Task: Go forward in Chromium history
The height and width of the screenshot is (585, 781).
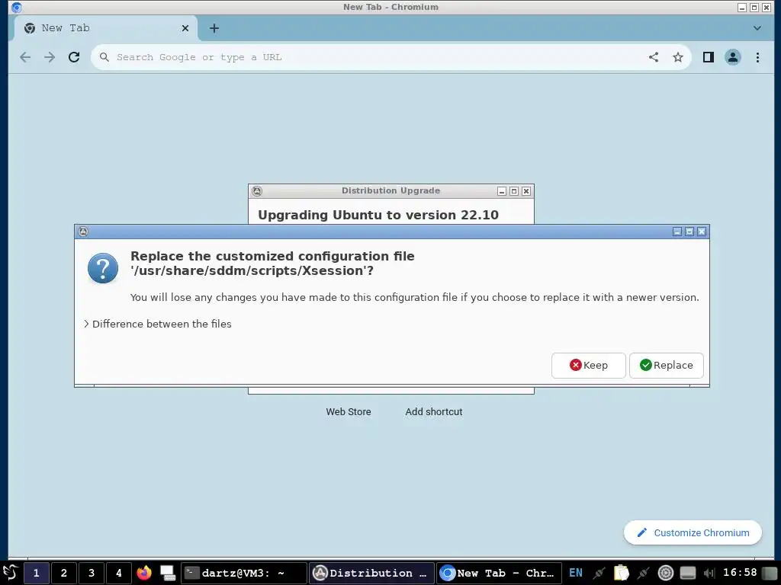Action: [50, 57]
